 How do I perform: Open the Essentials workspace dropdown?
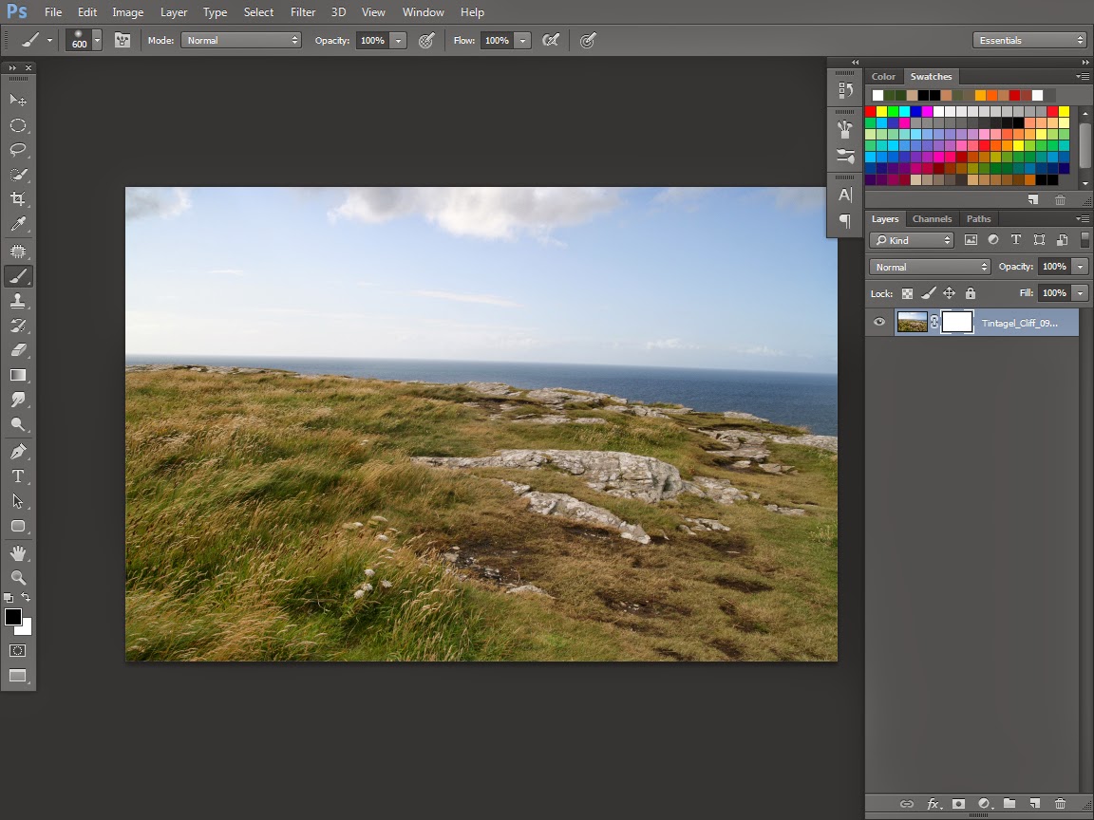(x=1029, y=40)
